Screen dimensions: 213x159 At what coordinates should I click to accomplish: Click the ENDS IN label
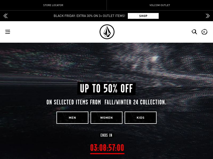pos(106,135)
